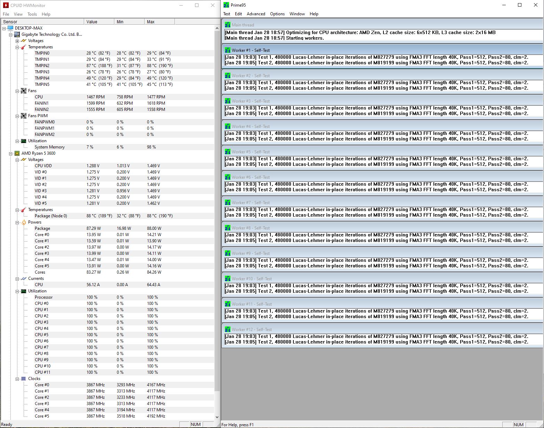Click the Worker #1 Self-Test icon
Viewport: 544px width, 428px height.
click(228, 50)
